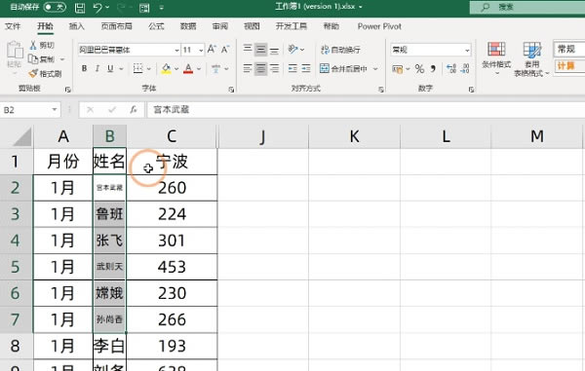Click the increase decimal icon

click(x=451, y=68)
